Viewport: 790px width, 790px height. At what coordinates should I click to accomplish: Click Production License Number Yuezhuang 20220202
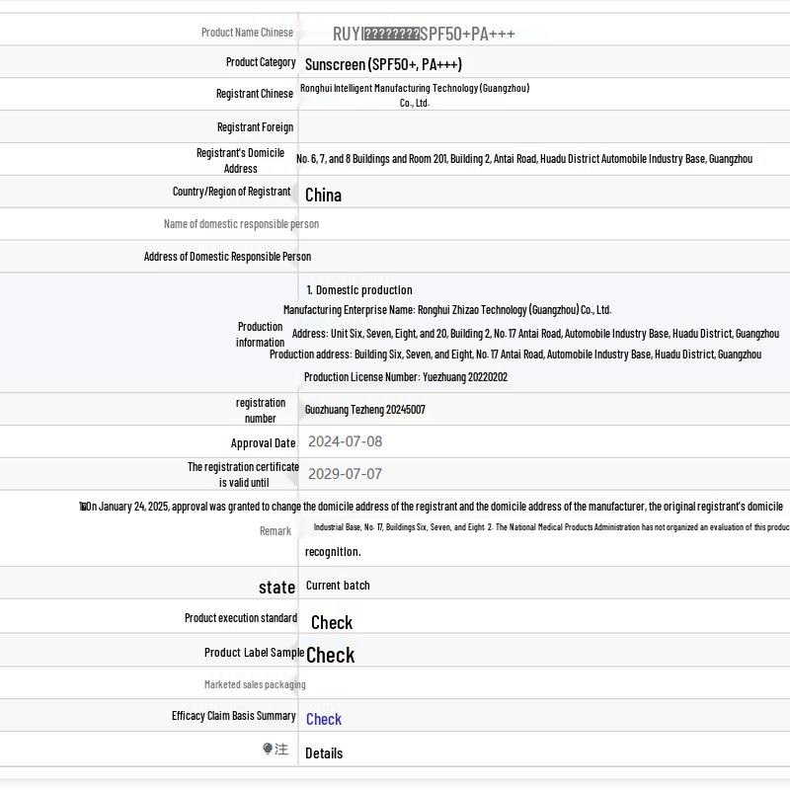point(405,377)
